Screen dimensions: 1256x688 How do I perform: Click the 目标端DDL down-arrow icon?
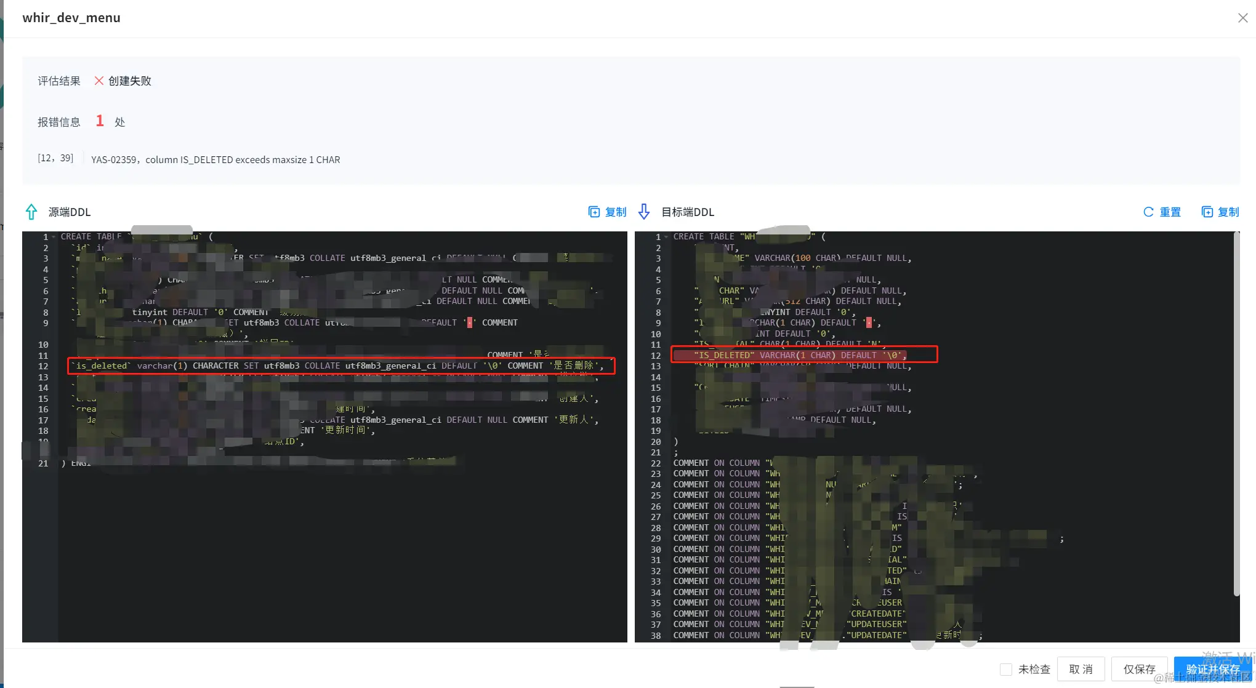click(644, 212)
